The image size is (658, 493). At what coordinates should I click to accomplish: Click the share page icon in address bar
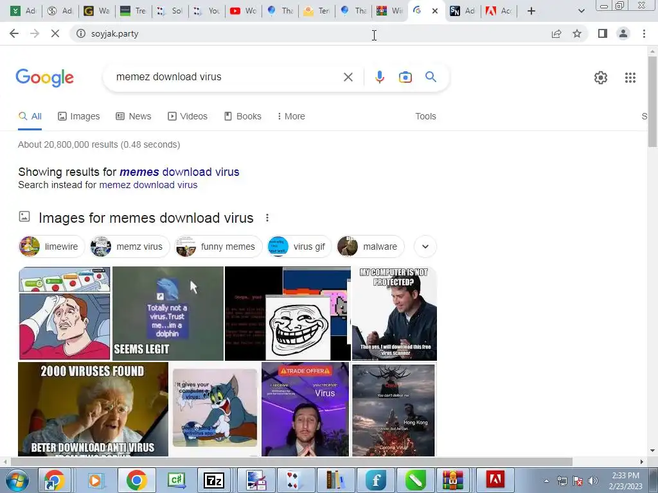[x=556, y=34]
